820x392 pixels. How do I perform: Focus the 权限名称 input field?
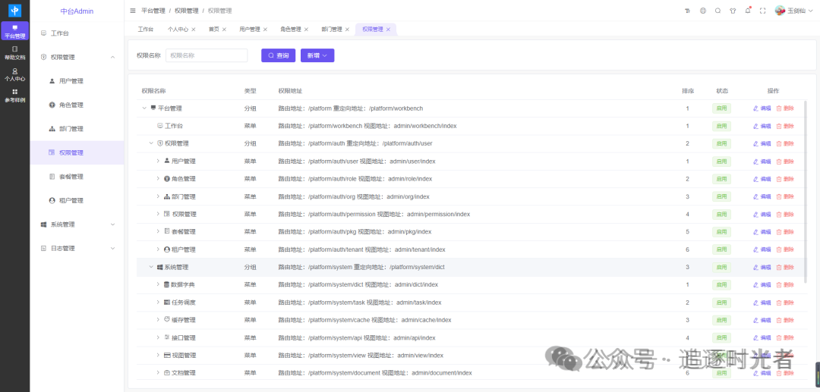pos(207,55)
